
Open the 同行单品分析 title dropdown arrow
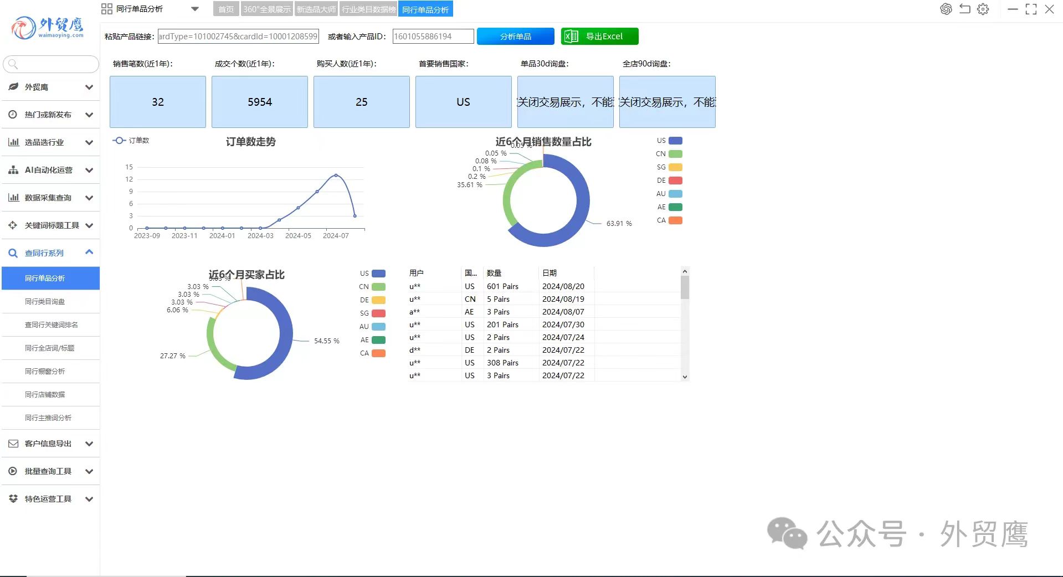tap(194, 9)
